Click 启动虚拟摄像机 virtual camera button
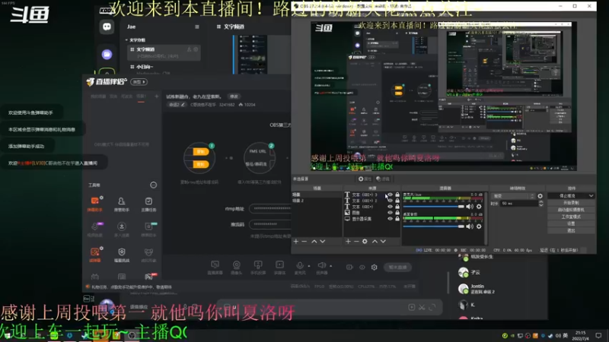The width and height of the screenshot is (609, 342). pos(571,210)
